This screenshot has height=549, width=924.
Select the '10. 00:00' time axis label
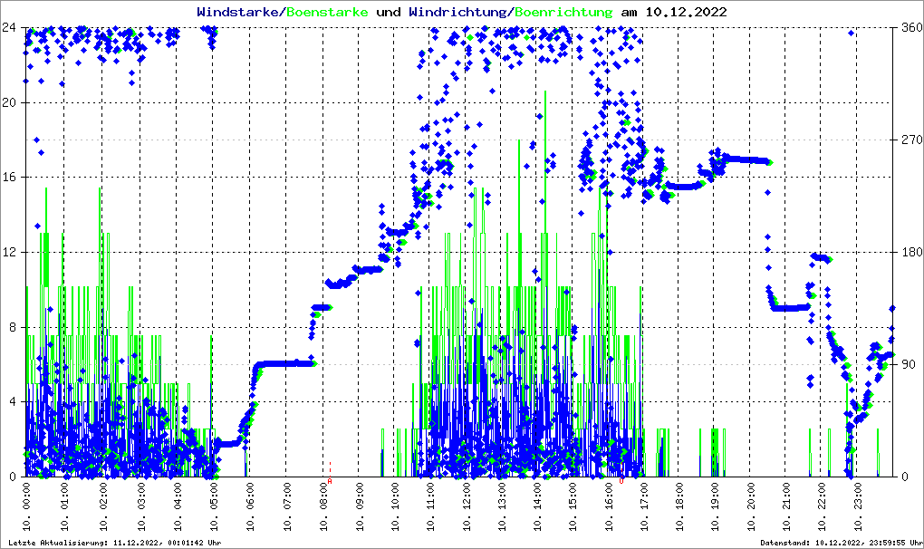tap(26, 509)
